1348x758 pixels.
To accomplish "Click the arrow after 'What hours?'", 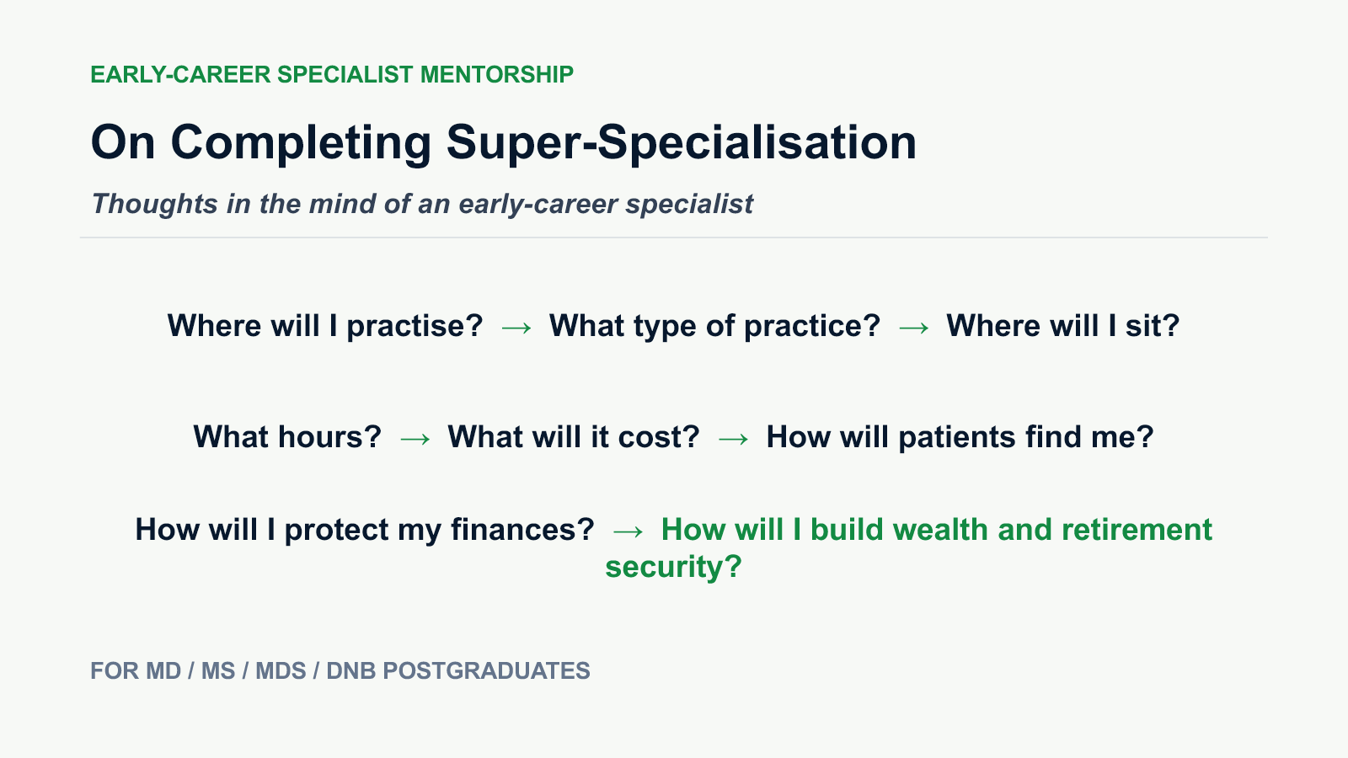I will (x=415, y=439).
